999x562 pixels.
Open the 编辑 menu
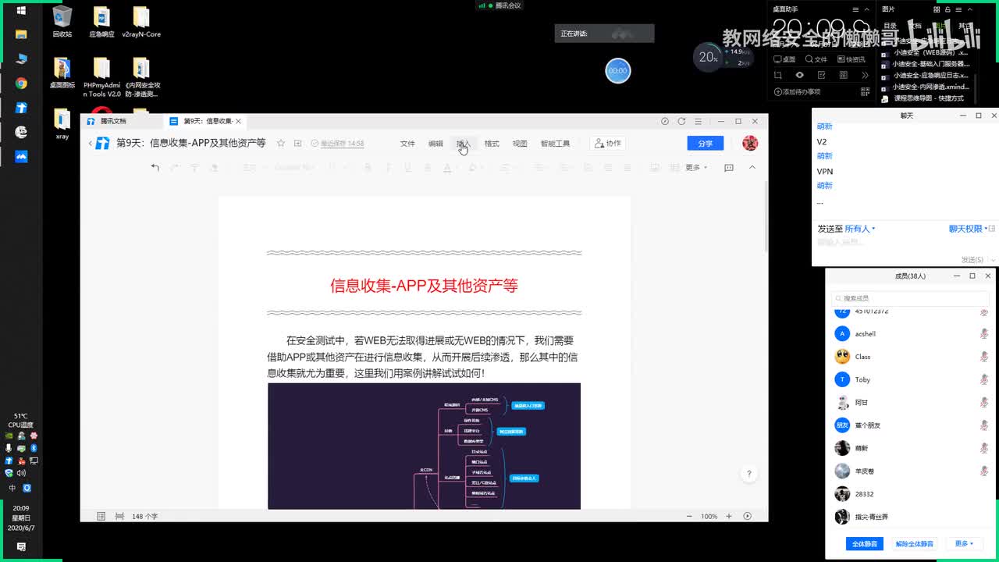point(436,144)
